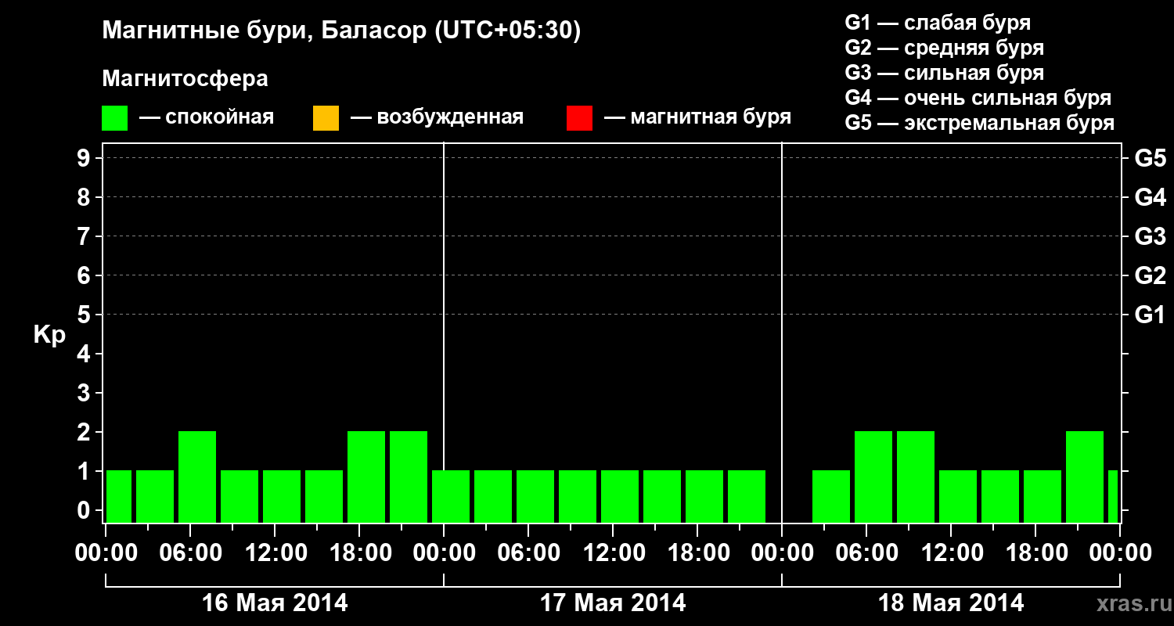
Task: Click the 'G5' right axis label
Action: 1150,158
